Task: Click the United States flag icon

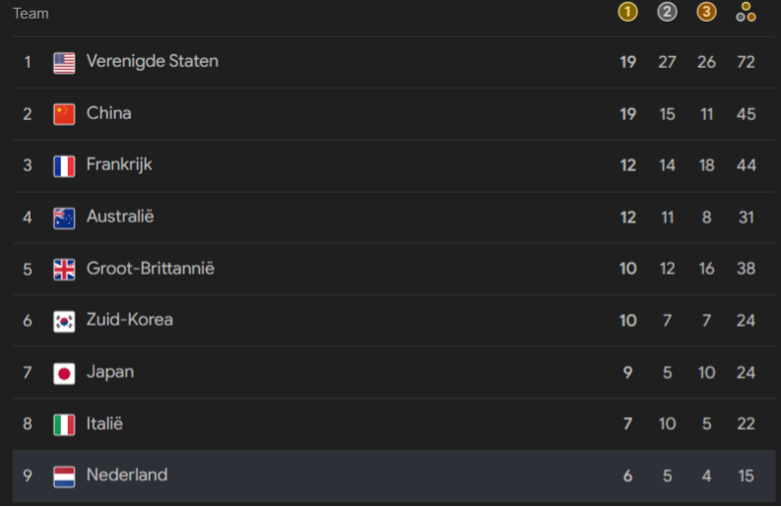Action: [64, 63]
